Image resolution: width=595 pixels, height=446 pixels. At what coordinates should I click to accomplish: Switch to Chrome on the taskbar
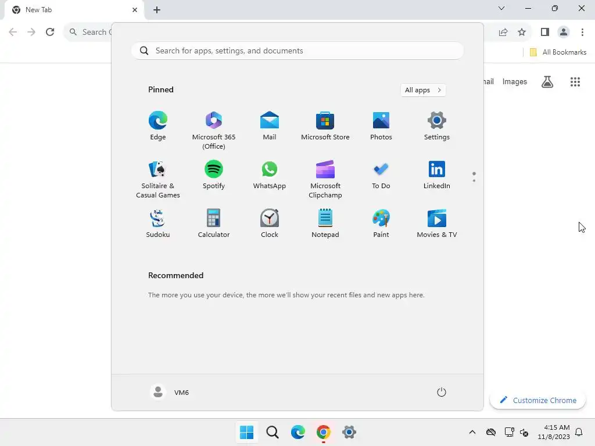tap(323, 432)
